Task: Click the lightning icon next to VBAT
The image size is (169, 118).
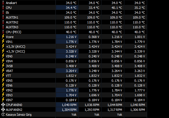Action: (3, 71)
